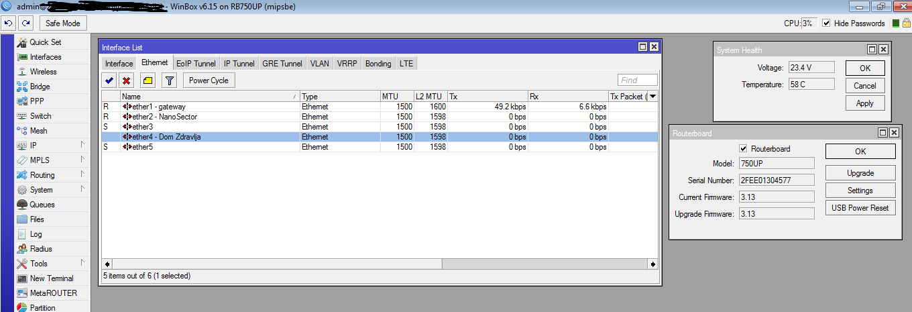This screenshot has width=912, height=312.
Task: Open Routerboard Settings button
Action: 860,191
